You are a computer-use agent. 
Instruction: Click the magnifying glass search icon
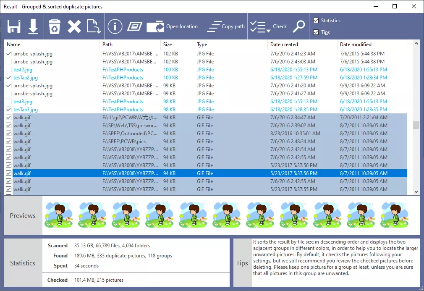click(x=299, y=26)
